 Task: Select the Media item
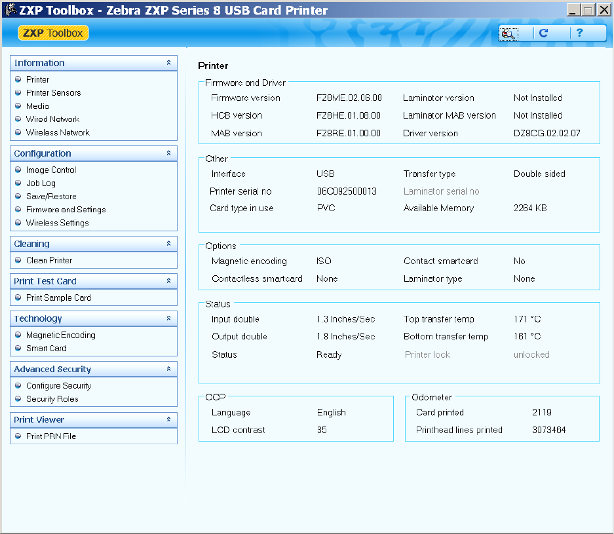click(x=37, y=106)
